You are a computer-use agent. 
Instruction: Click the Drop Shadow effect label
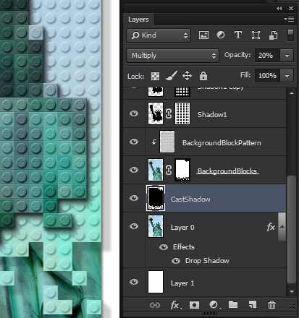(207, 261)
